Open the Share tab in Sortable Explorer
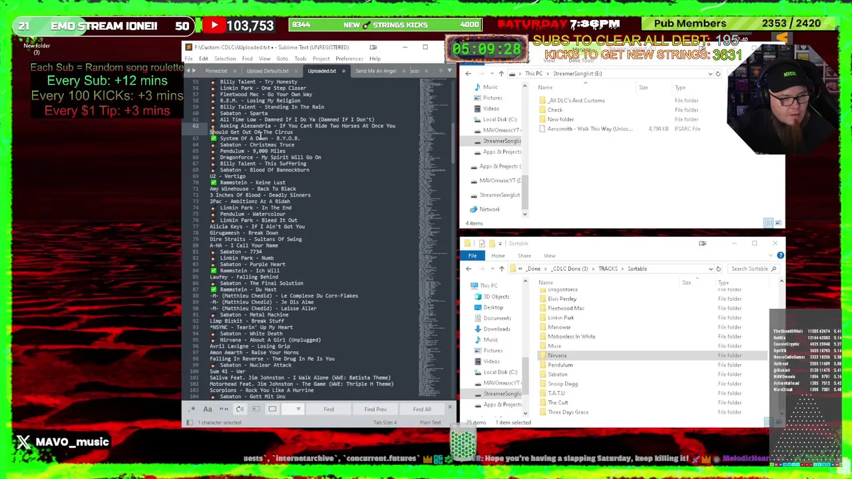 tap(525, 255)
